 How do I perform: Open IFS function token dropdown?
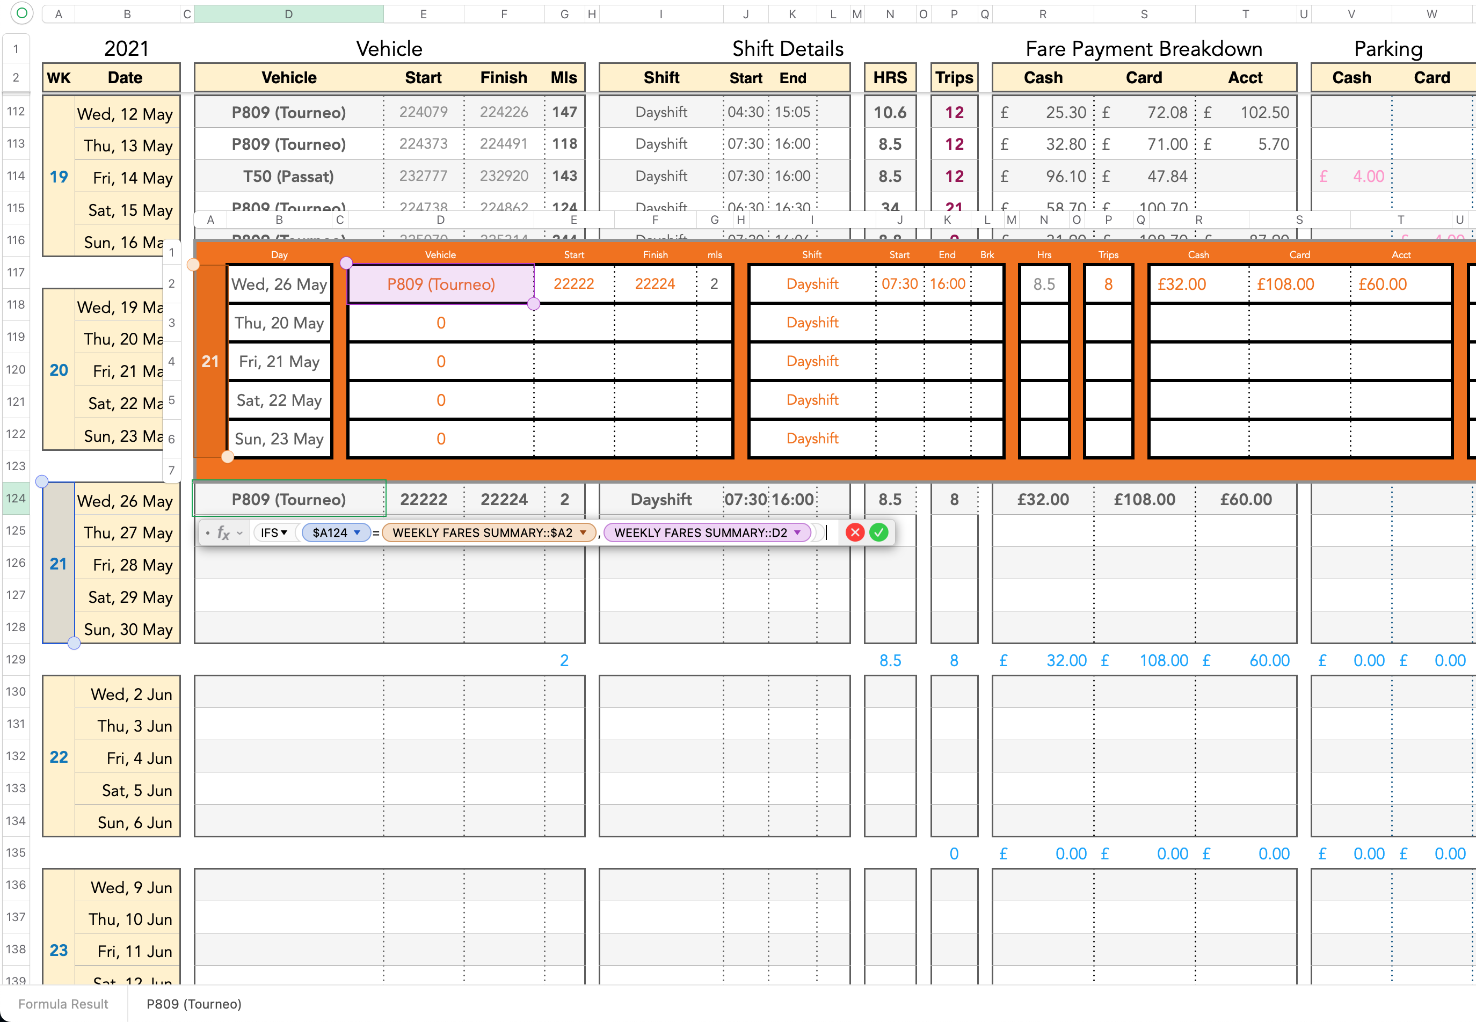coord(283,533)
